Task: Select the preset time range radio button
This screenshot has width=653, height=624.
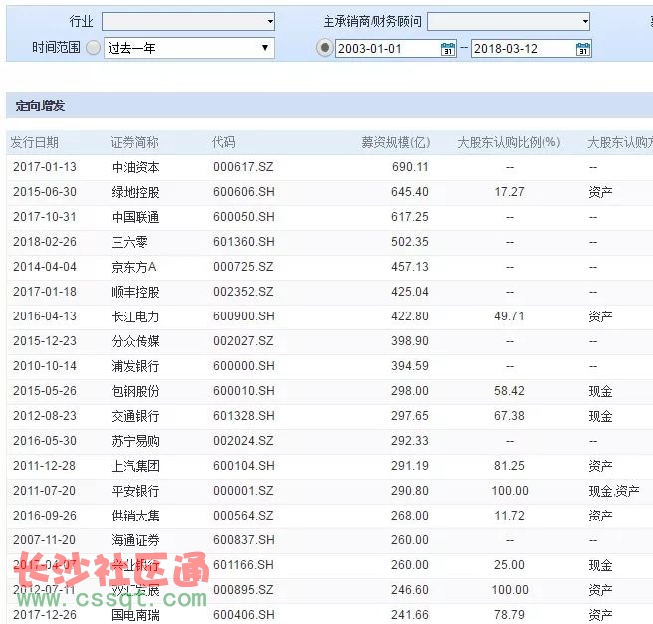Action: click(x=94, y=48)
